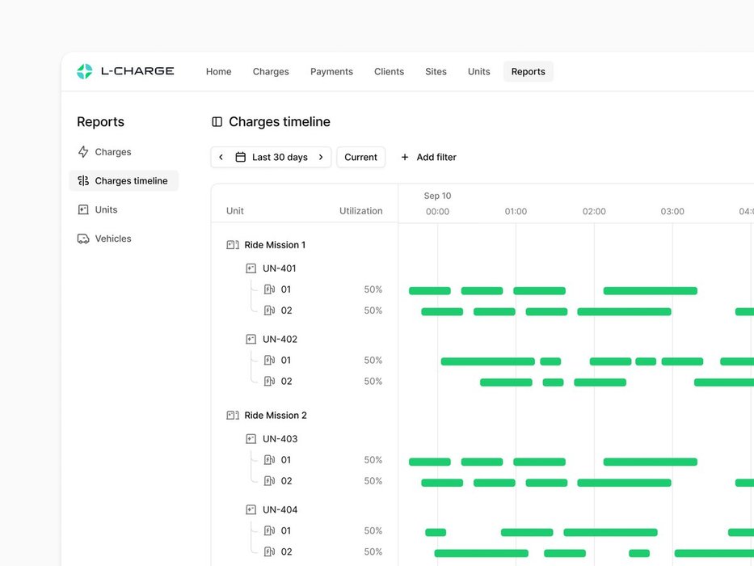Click the UN-402 unit icon
The height and width of the screenshot is (566, 754).
tap(251, 340)
